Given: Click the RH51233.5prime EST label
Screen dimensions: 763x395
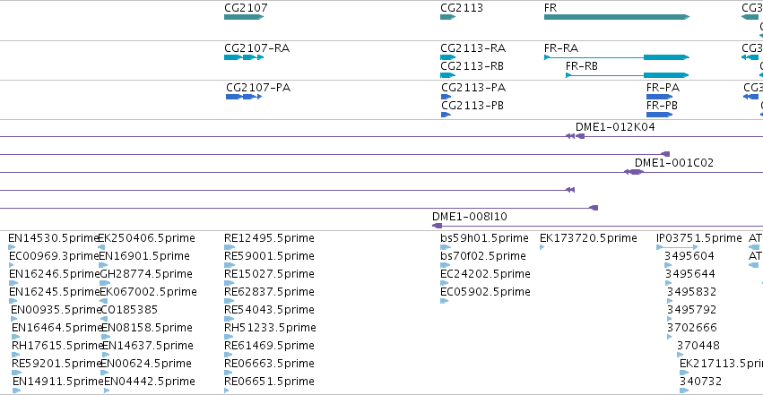Looking at the screenshot, I should point(270,328).
